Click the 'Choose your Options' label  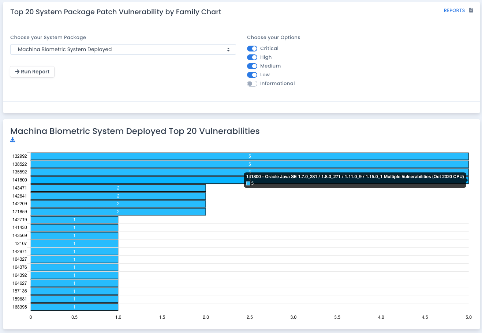(x=273, y=37)
